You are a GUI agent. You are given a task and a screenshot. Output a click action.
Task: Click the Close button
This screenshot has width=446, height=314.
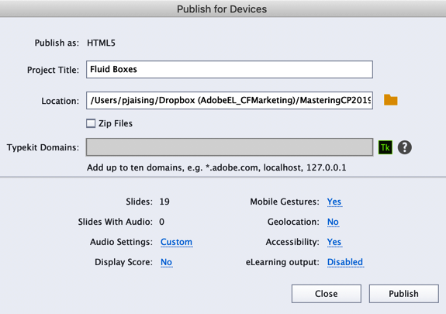point(327,294)
